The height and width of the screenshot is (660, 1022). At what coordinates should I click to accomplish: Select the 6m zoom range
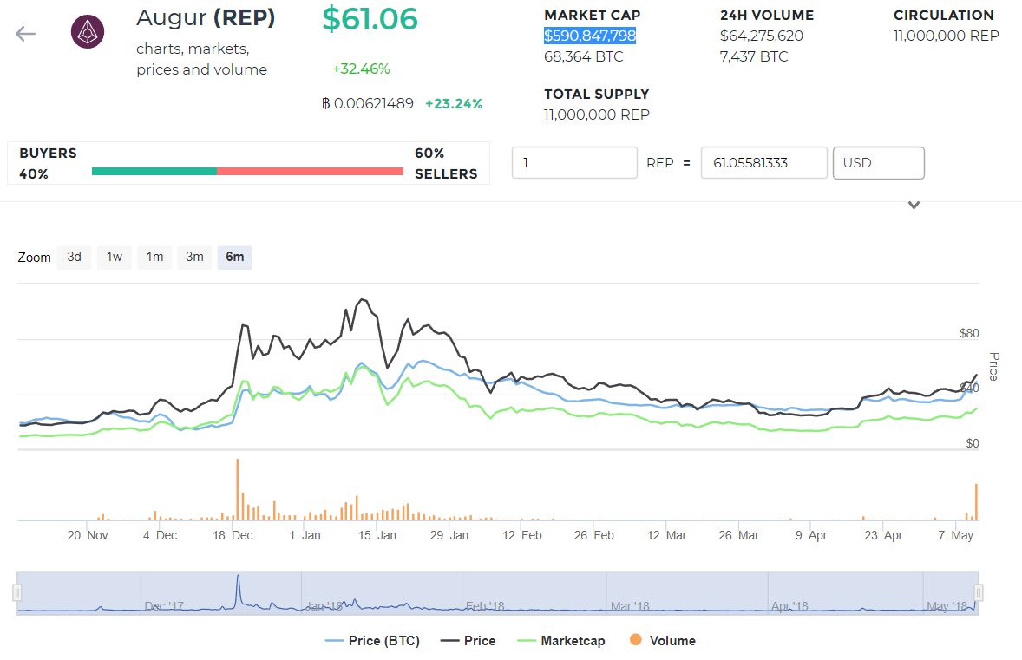(234, 257)
